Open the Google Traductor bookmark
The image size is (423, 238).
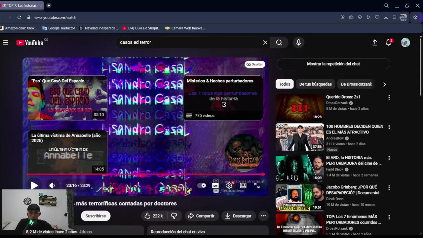(x=58, y=28)
